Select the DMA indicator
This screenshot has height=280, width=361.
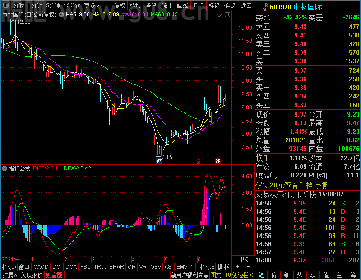tap(71, 267)
